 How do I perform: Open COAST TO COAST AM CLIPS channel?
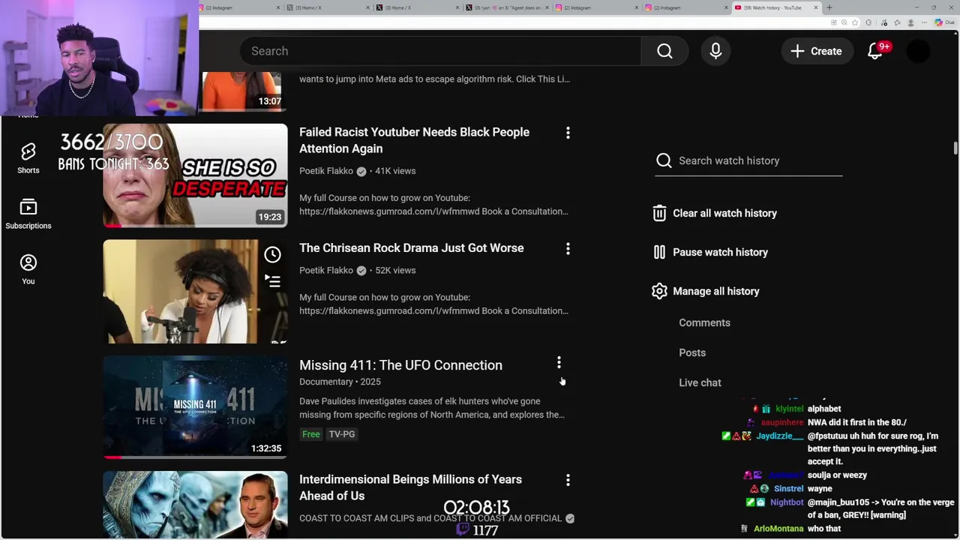click(430, 518)
